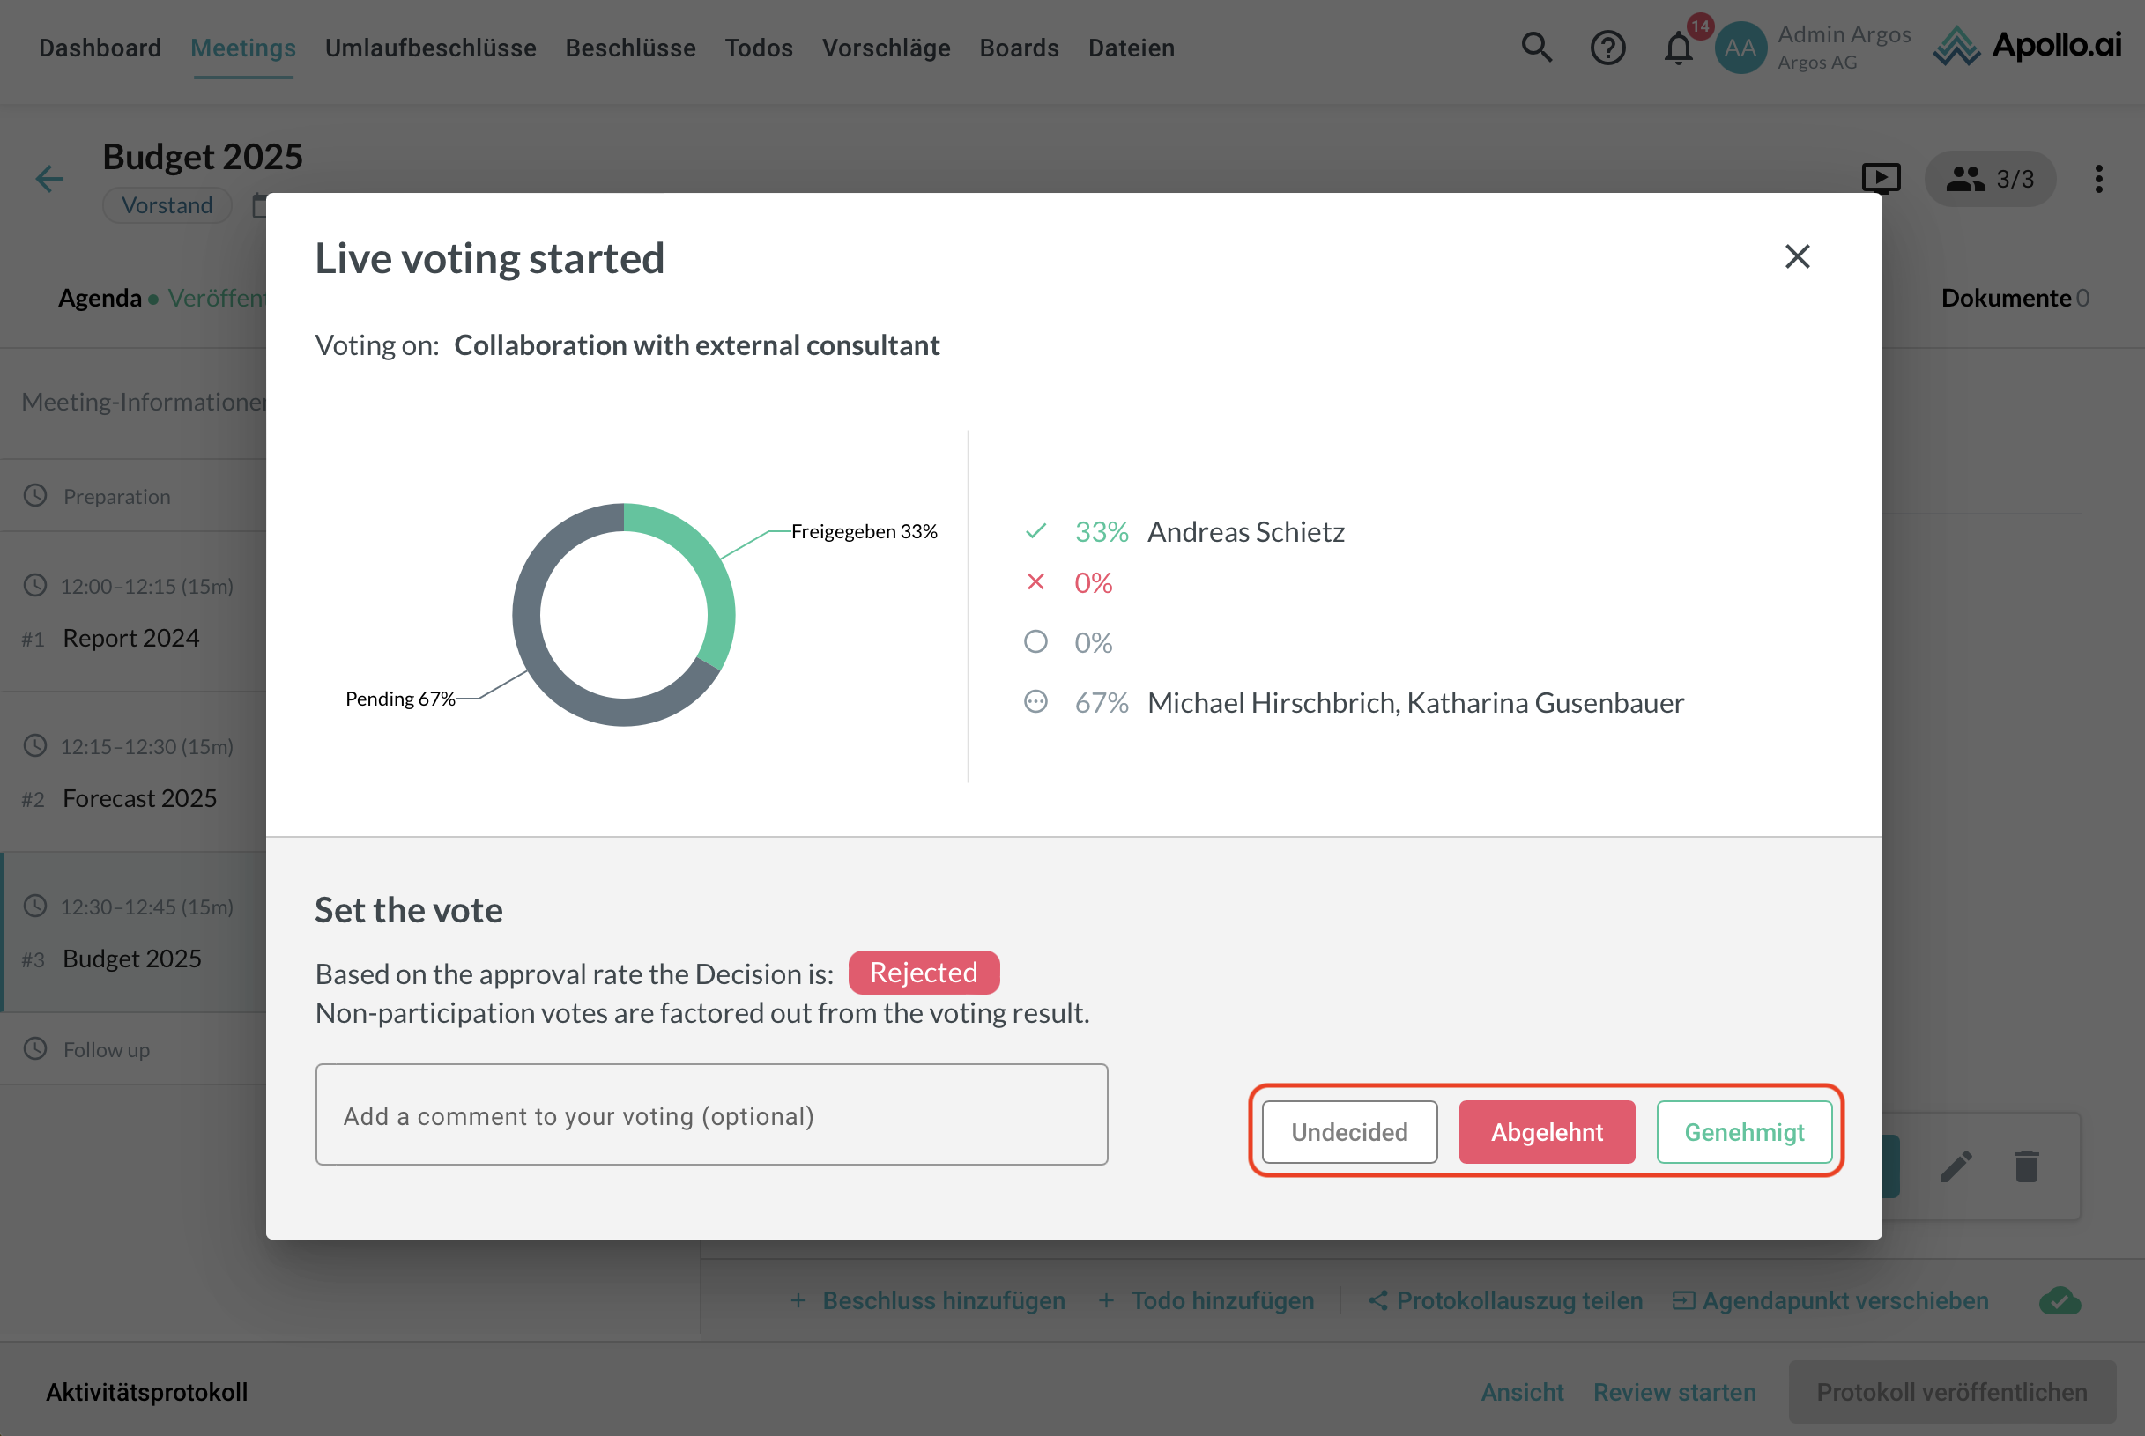Open the 3/3 participants indicator
This screenshot has width=2145, height=1436.
1989,179
